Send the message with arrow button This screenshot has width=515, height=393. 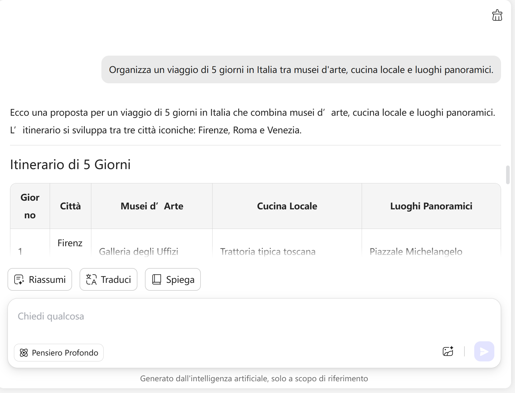pyautogui.click(x=484, y=351)
